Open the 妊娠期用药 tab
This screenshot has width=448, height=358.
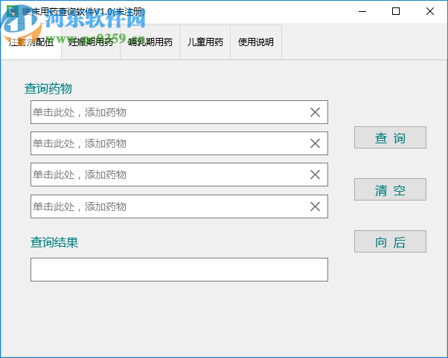tap(91, 42)
